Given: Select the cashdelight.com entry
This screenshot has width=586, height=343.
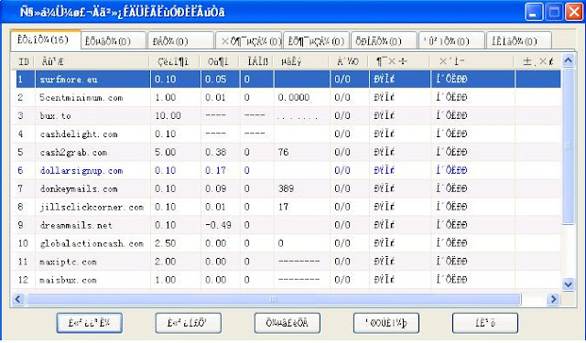Looking at the screenshot, I should pyautogui.click(x=79, y=134).
